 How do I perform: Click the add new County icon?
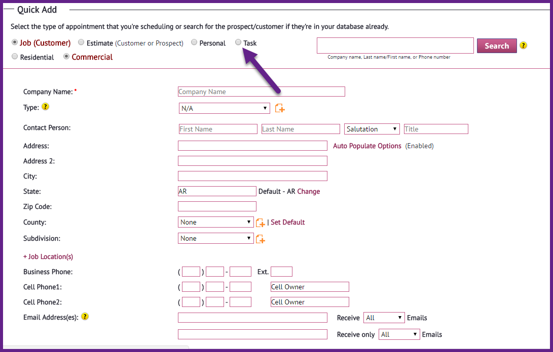[x=260, y=223]
